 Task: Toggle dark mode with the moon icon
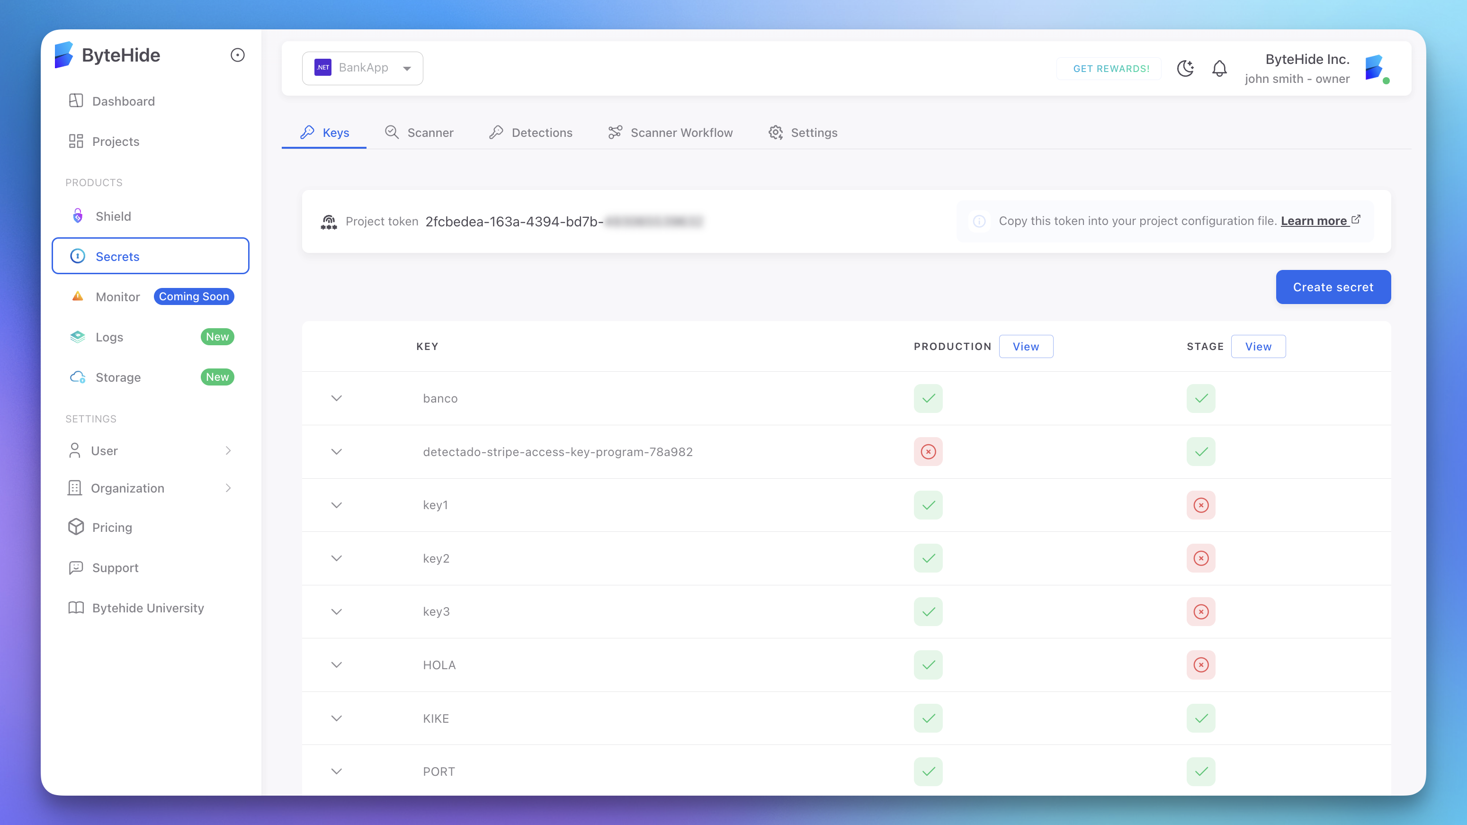tap(1185, 68)
